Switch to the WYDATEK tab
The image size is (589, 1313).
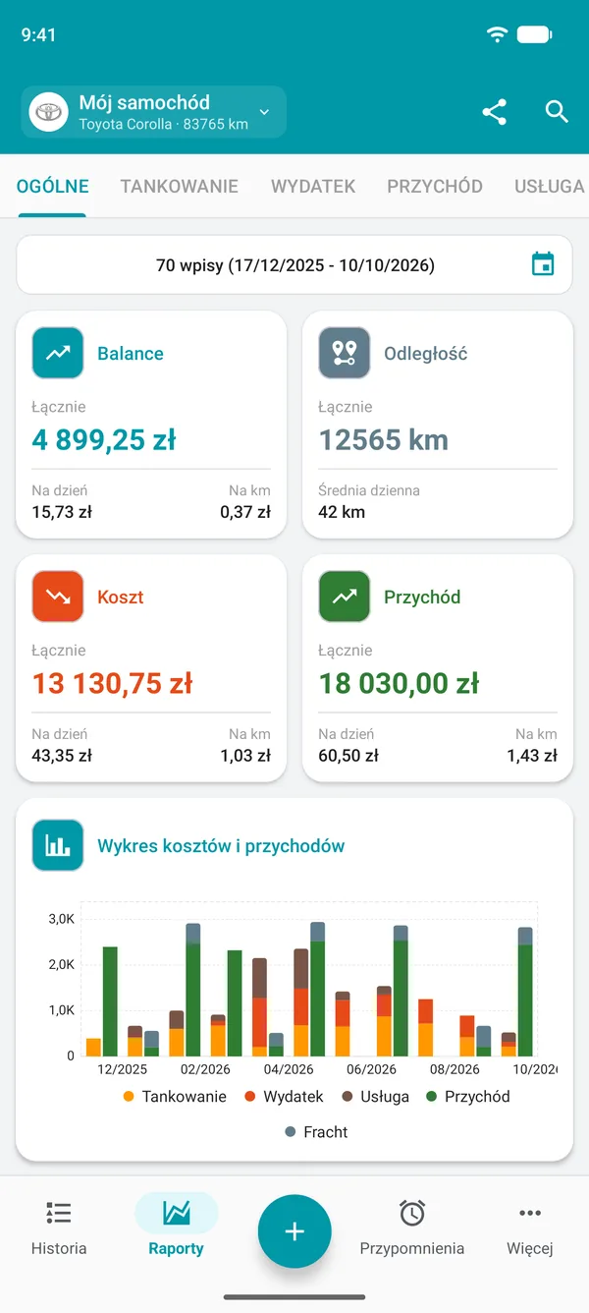click(313, 186)
